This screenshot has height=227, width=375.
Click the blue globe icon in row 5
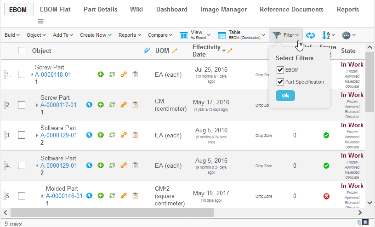90,196
